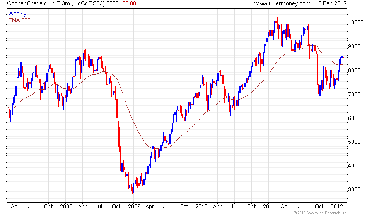Select the 2010 year marker on time axis
The height and width of the screenshot is (216, 379).
click(x=201, y=206)
